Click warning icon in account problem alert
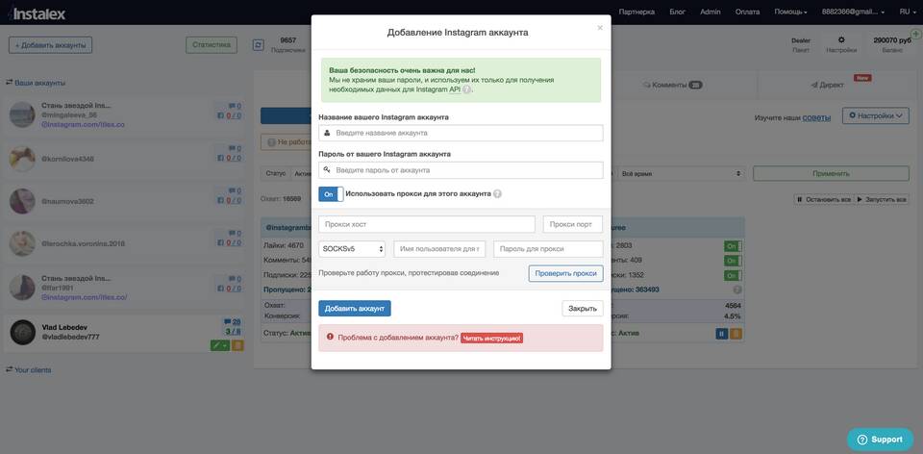923x454 pixels. click(x=330, y=338)
